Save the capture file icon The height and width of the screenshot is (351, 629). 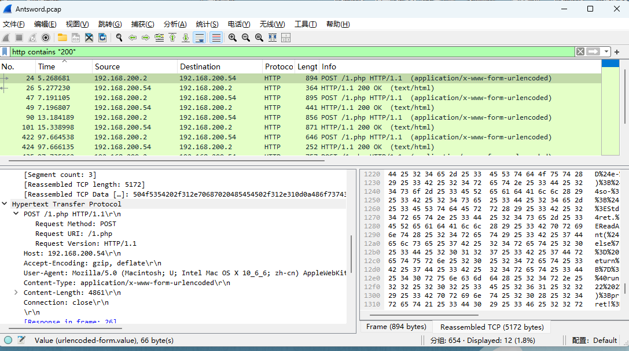[x=76, y=38]
